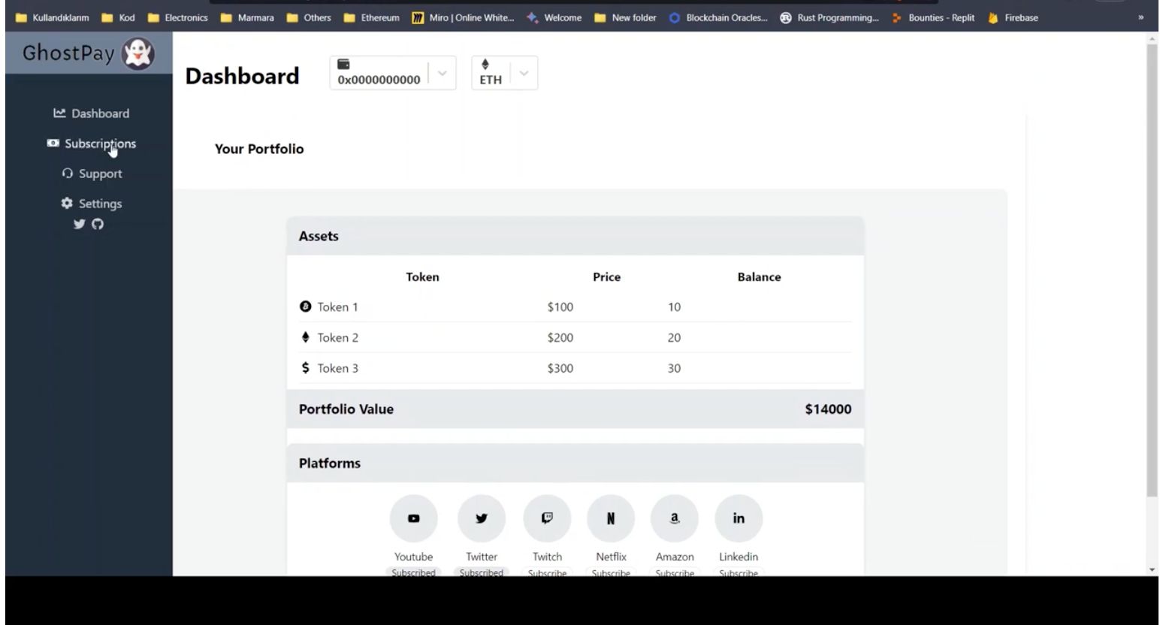Click the Platforms section header
Image resolution: width=1160 pixels, height=625 pixels.
coord(575,463)
